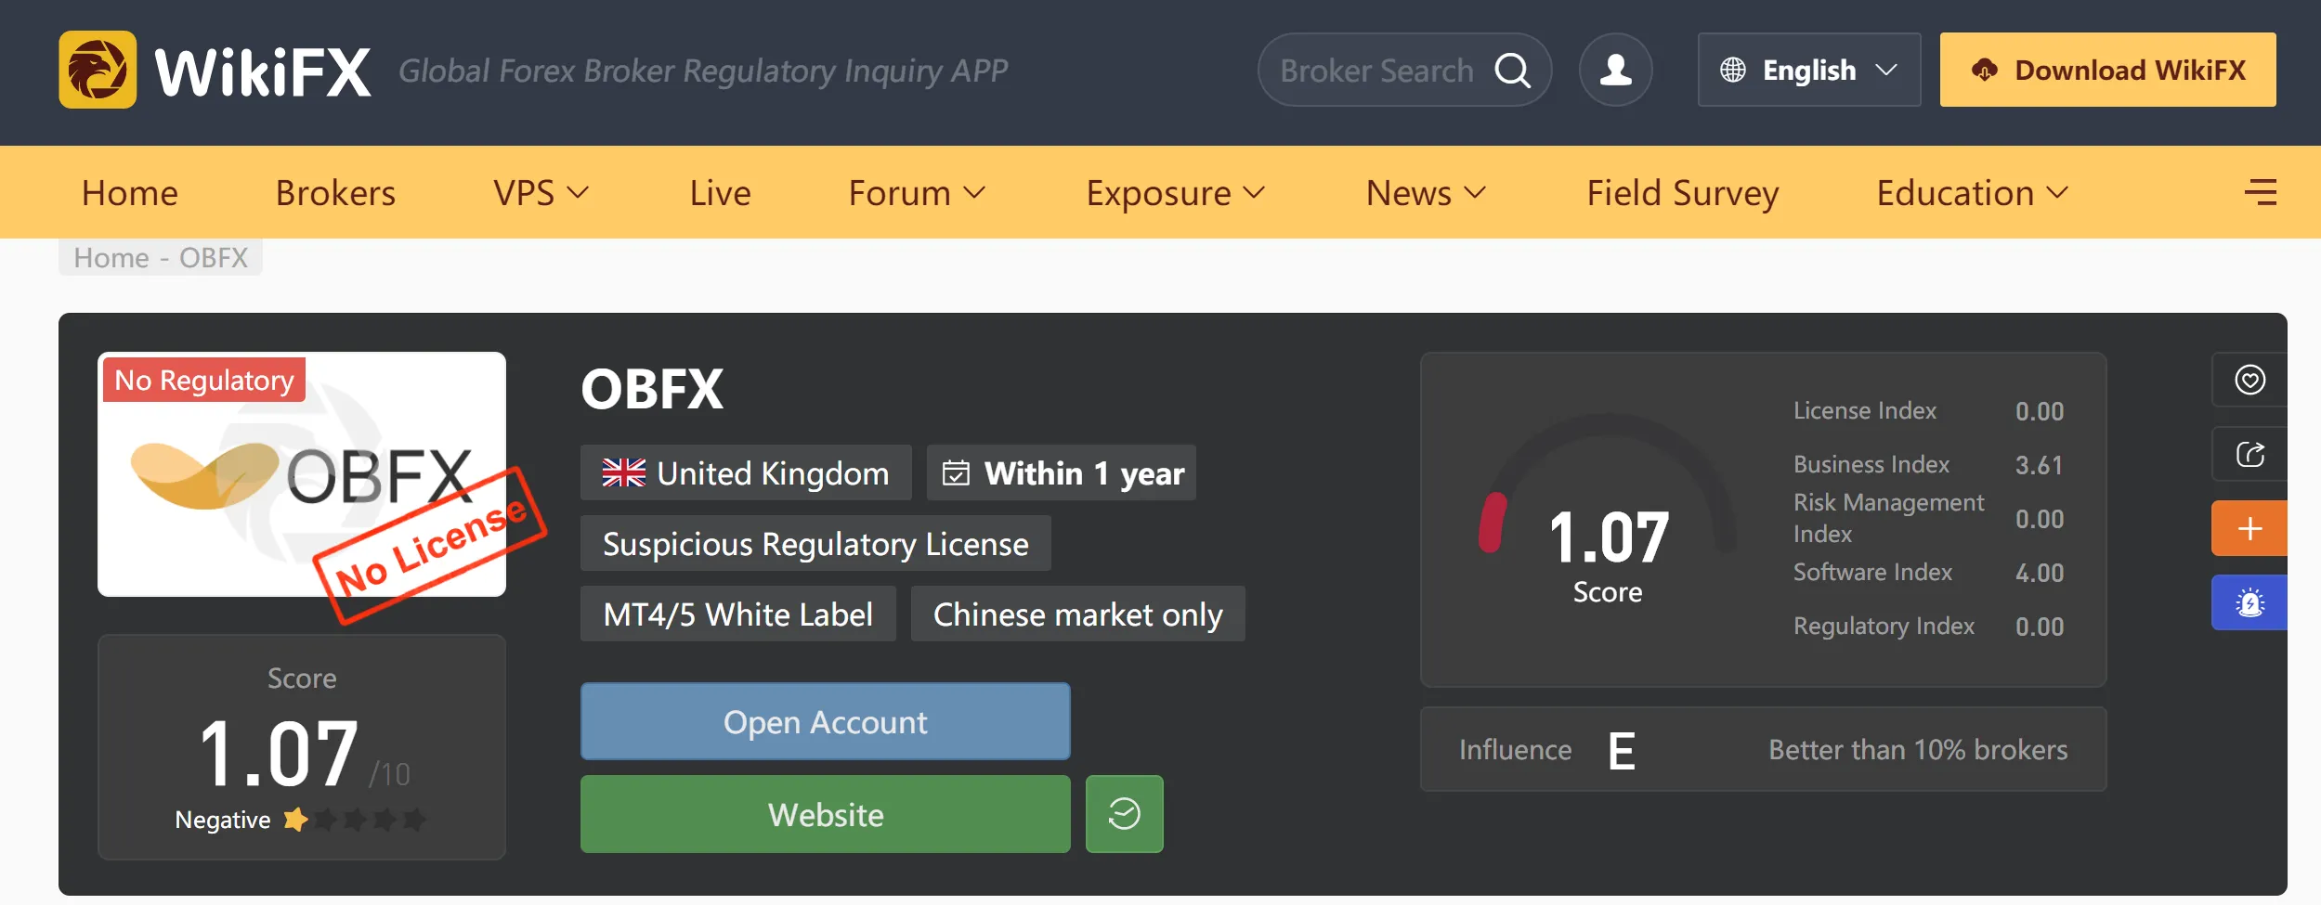Open the hamburger menu icon
This screenshot has width=2321, height=905.
click(2260, 192)
